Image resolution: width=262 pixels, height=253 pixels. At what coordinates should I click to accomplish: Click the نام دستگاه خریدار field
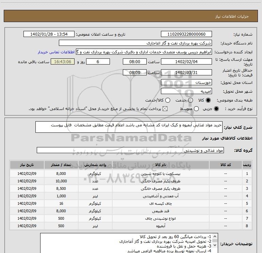(135, 43)
